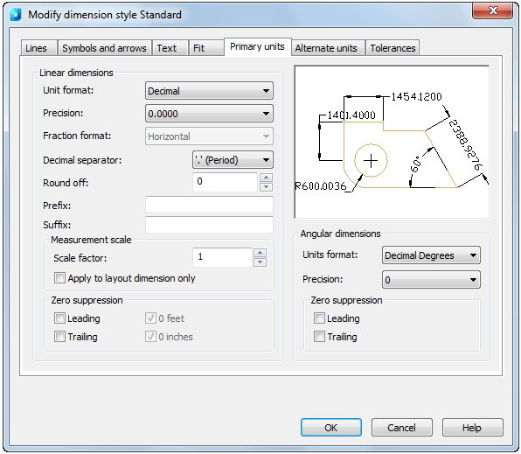Click the Scale factor value field
The height and width of the screenshot is (454, 521).
coord(222,257)
